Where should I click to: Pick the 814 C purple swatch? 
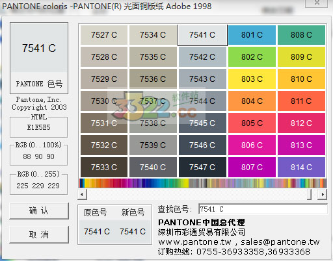[301, 168]
